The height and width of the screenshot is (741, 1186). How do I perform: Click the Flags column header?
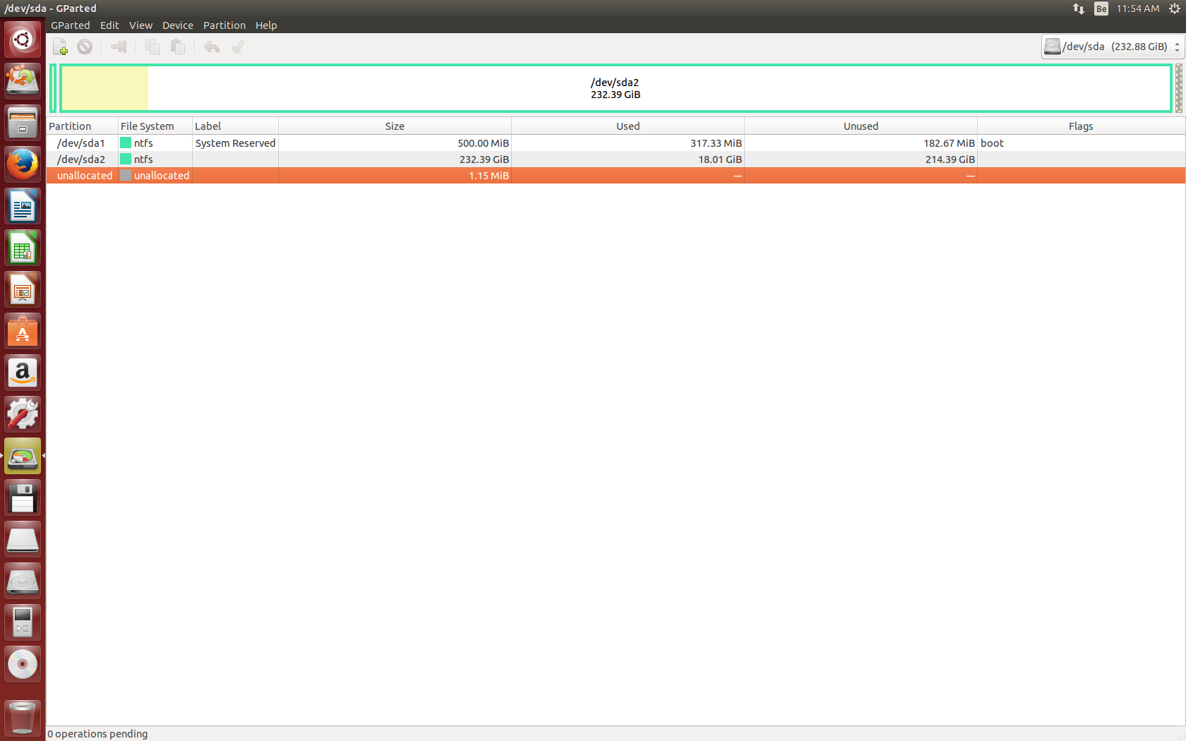(1081, 126)
